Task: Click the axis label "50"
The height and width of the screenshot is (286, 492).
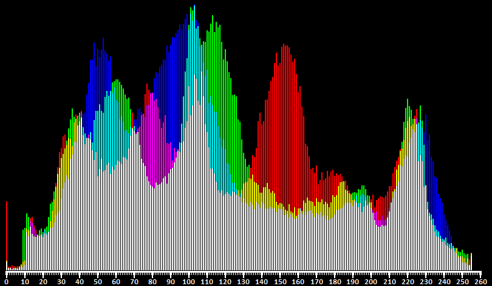Action: (98, 281)
